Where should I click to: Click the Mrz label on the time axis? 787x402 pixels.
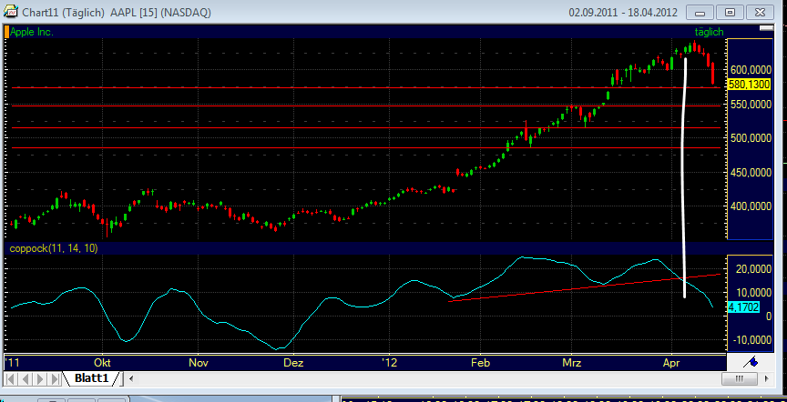pos(572,362)
